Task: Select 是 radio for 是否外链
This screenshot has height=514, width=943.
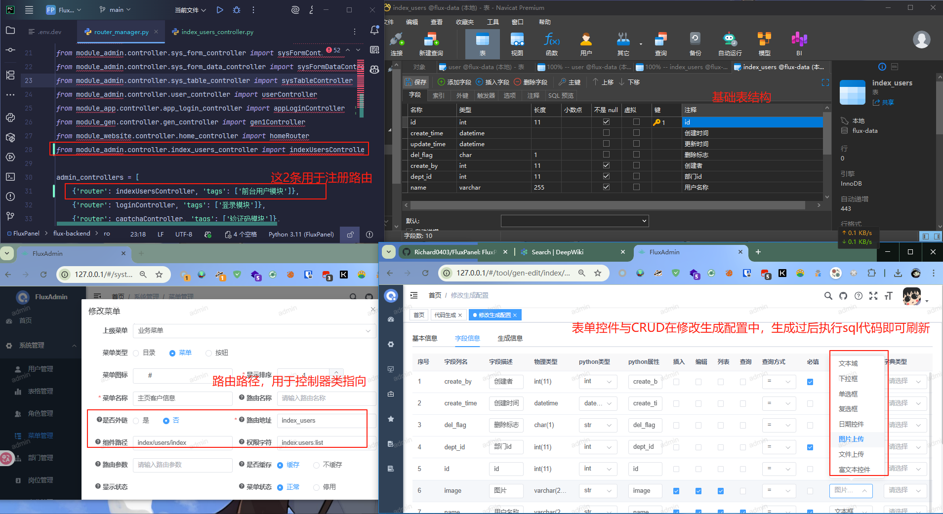Action: click(x=136, y=421)
